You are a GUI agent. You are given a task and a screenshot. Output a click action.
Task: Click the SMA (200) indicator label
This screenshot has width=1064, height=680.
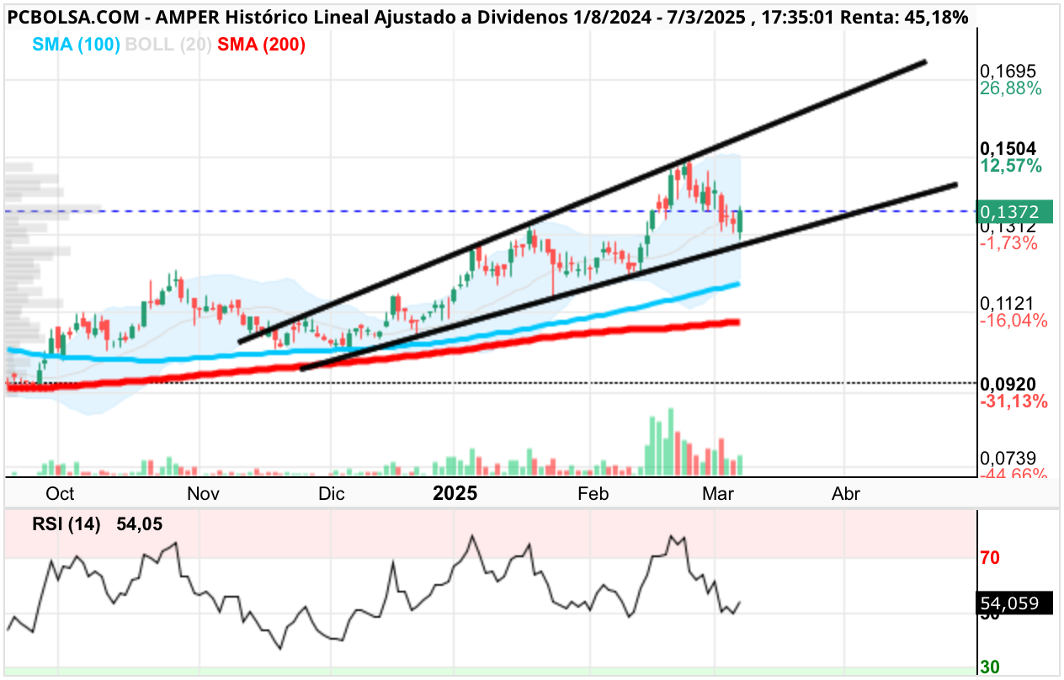[260, 45]
